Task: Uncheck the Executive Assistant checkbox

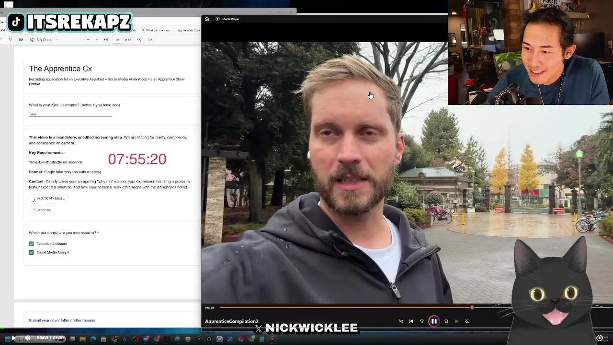Action: (32, 244)
